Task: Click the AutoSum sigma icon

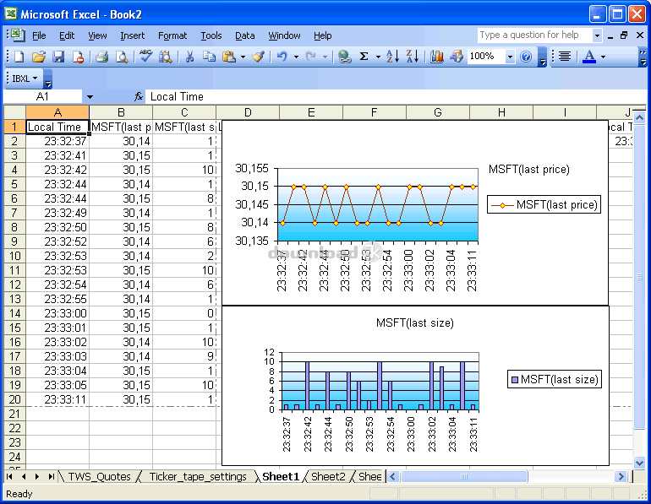Action: click(364, 57)
